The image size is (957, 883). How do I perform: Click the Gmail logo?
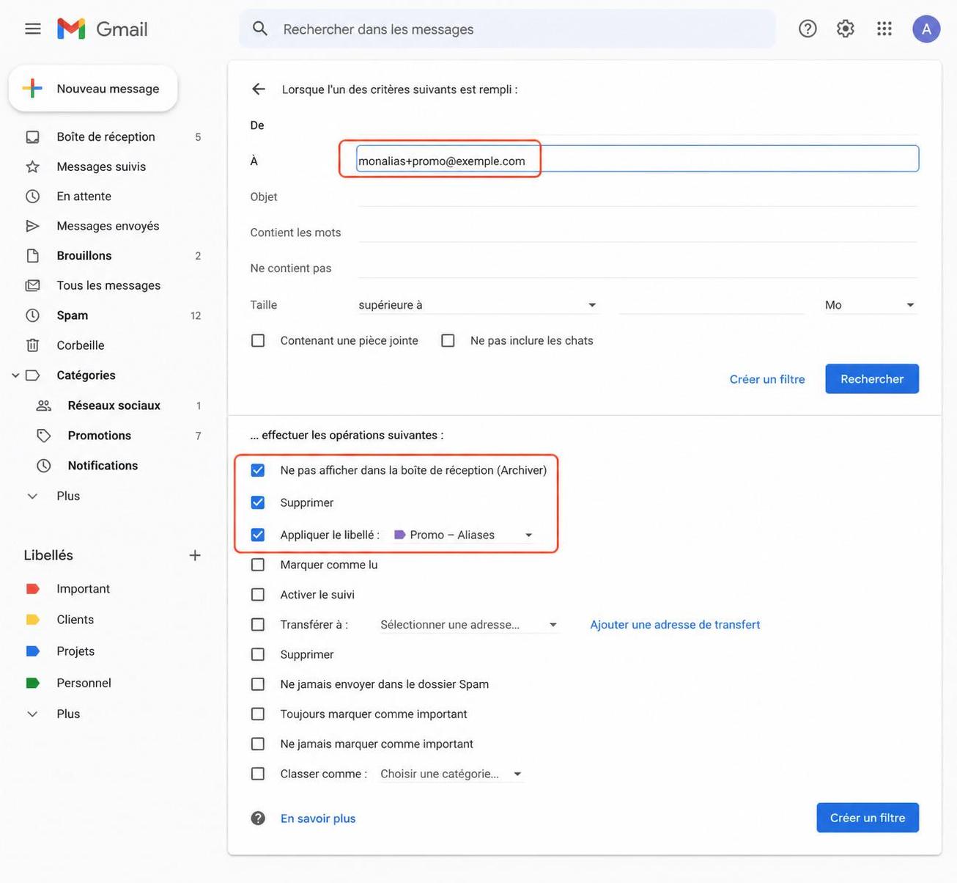(103, 29)
